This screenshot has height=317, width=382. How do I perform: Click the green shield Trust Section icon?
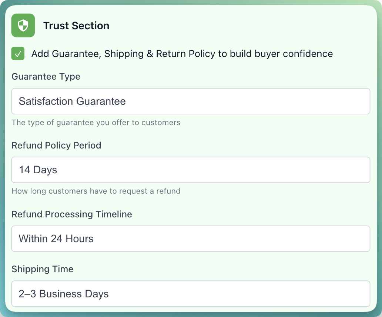click(23, 26)
